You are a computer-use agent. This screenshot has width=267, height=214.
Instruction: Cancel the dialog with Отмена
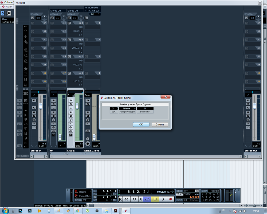[x=160, y=124]
